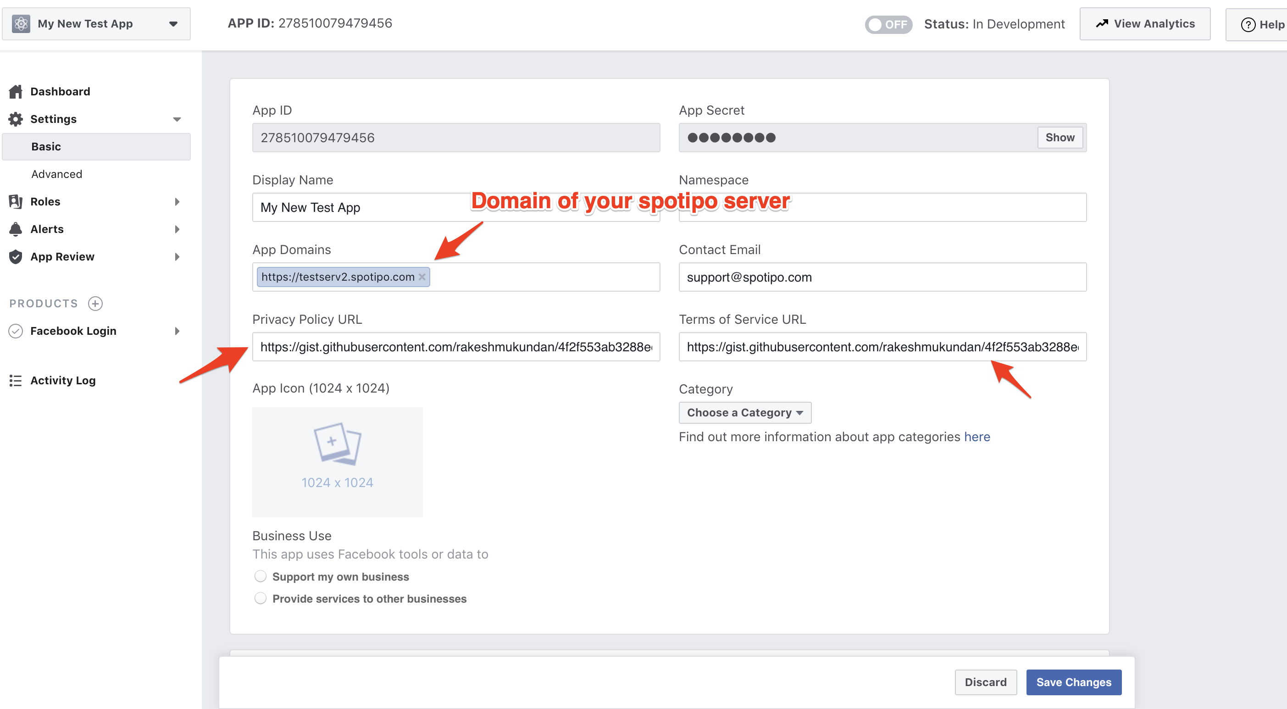Open the Alerts menu item
Screen dimensions: 1287x709
pos(47,229)
